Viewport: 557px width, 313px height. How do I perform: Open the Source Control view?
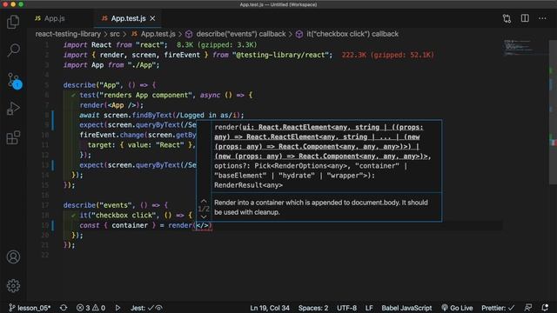click(14, 81)
